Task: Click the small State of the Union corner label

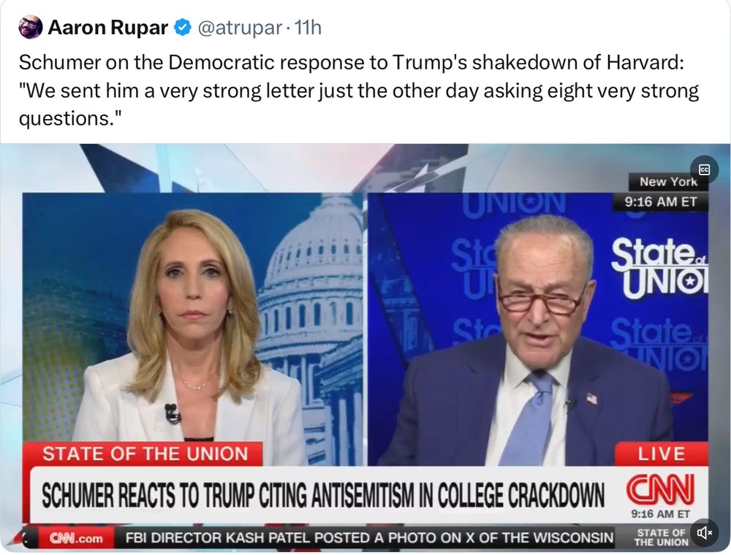Action: [661, 537]
